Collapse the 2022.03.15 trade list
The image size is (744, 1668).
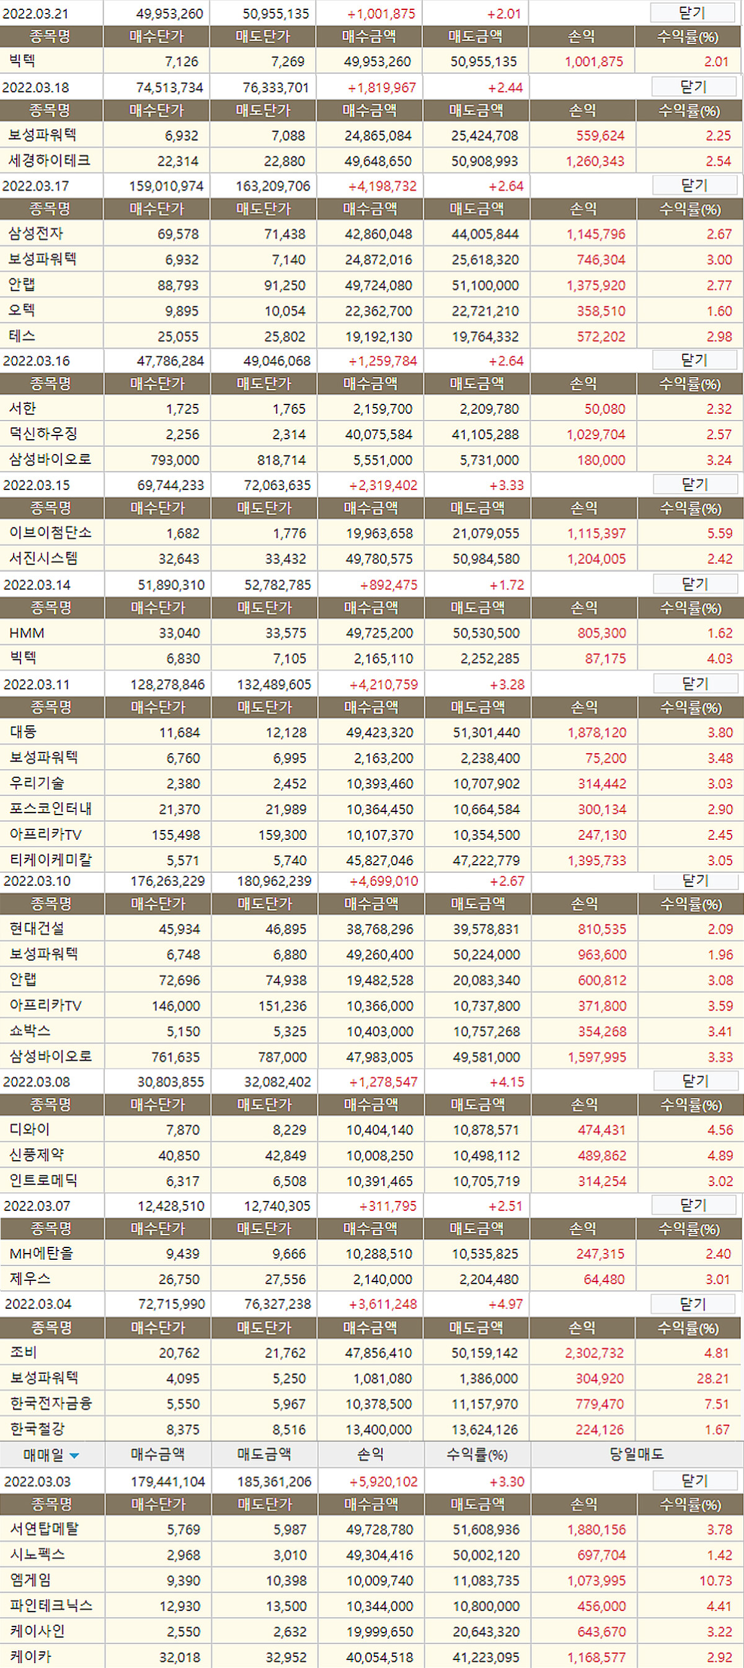pyautogui.click(x=695, y=485)
